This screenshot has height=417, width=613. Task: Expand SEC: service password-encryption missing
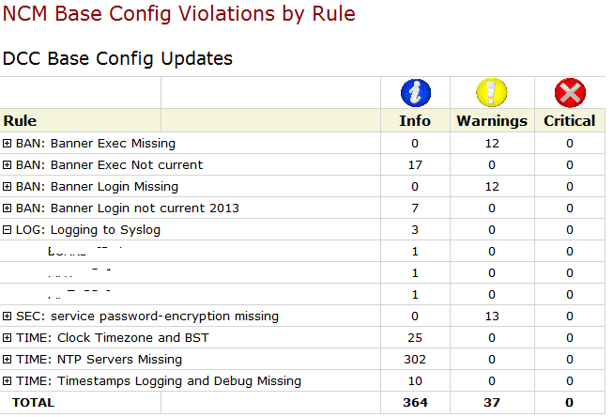[7, 317]
